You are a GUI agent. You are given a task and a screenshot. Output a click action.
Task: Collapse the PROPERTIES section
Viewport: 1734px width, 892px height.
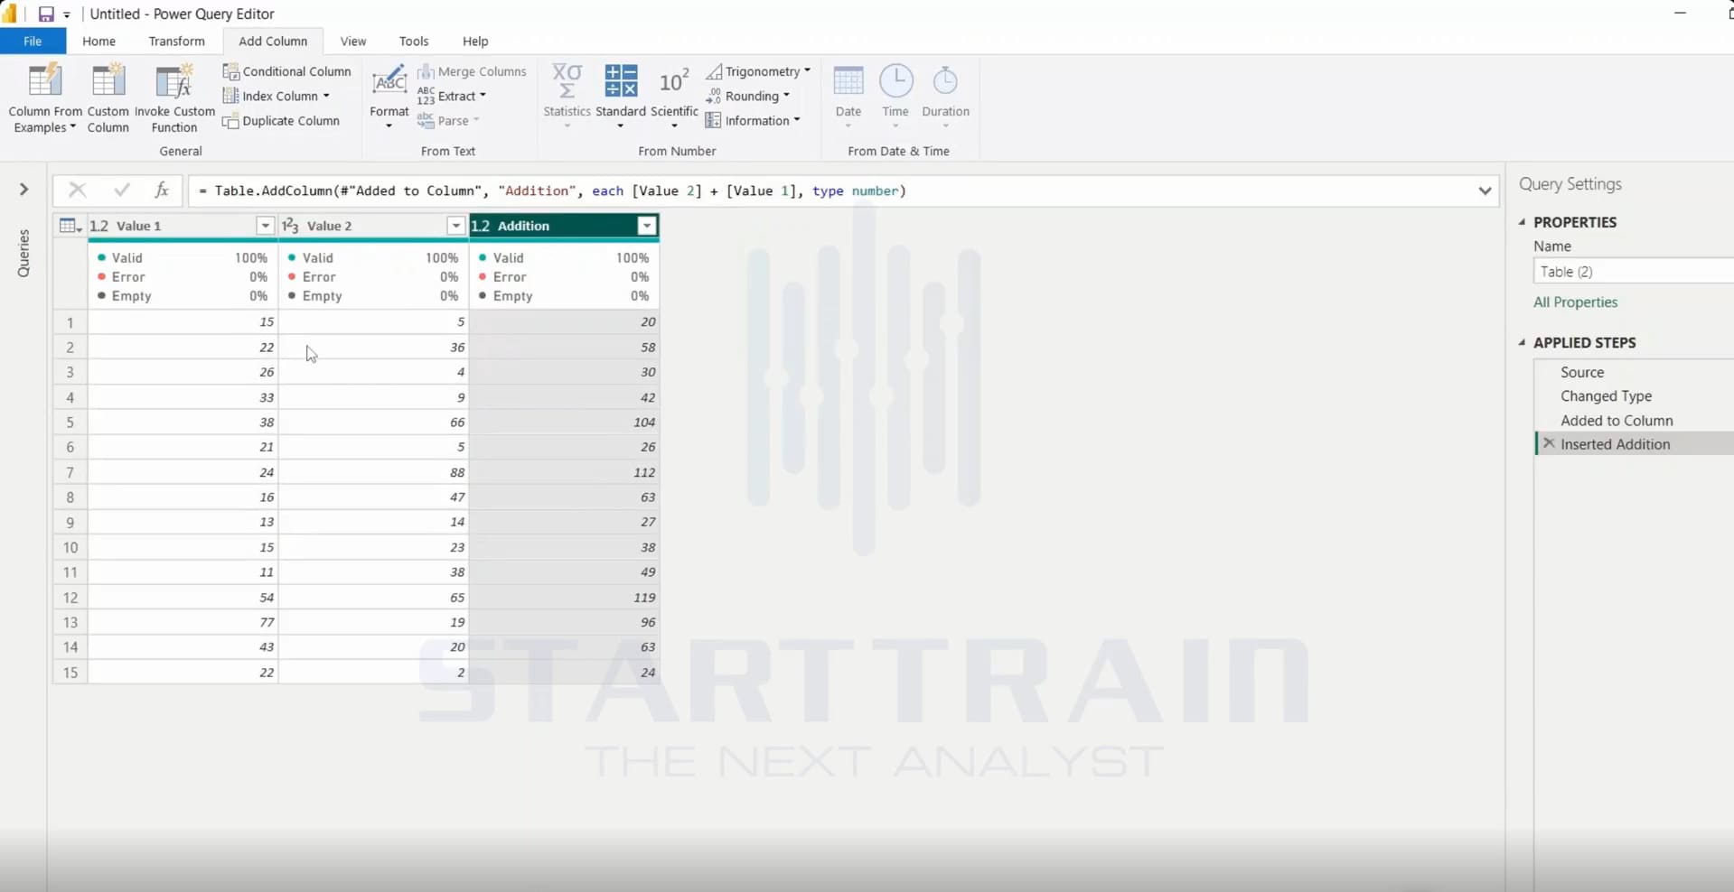coord(1523,222)
